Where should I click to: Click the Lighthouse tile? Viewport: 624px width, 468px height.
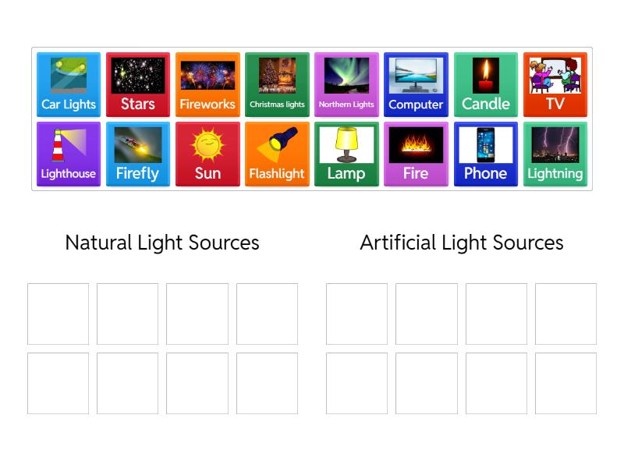click(x=69, y=154)
